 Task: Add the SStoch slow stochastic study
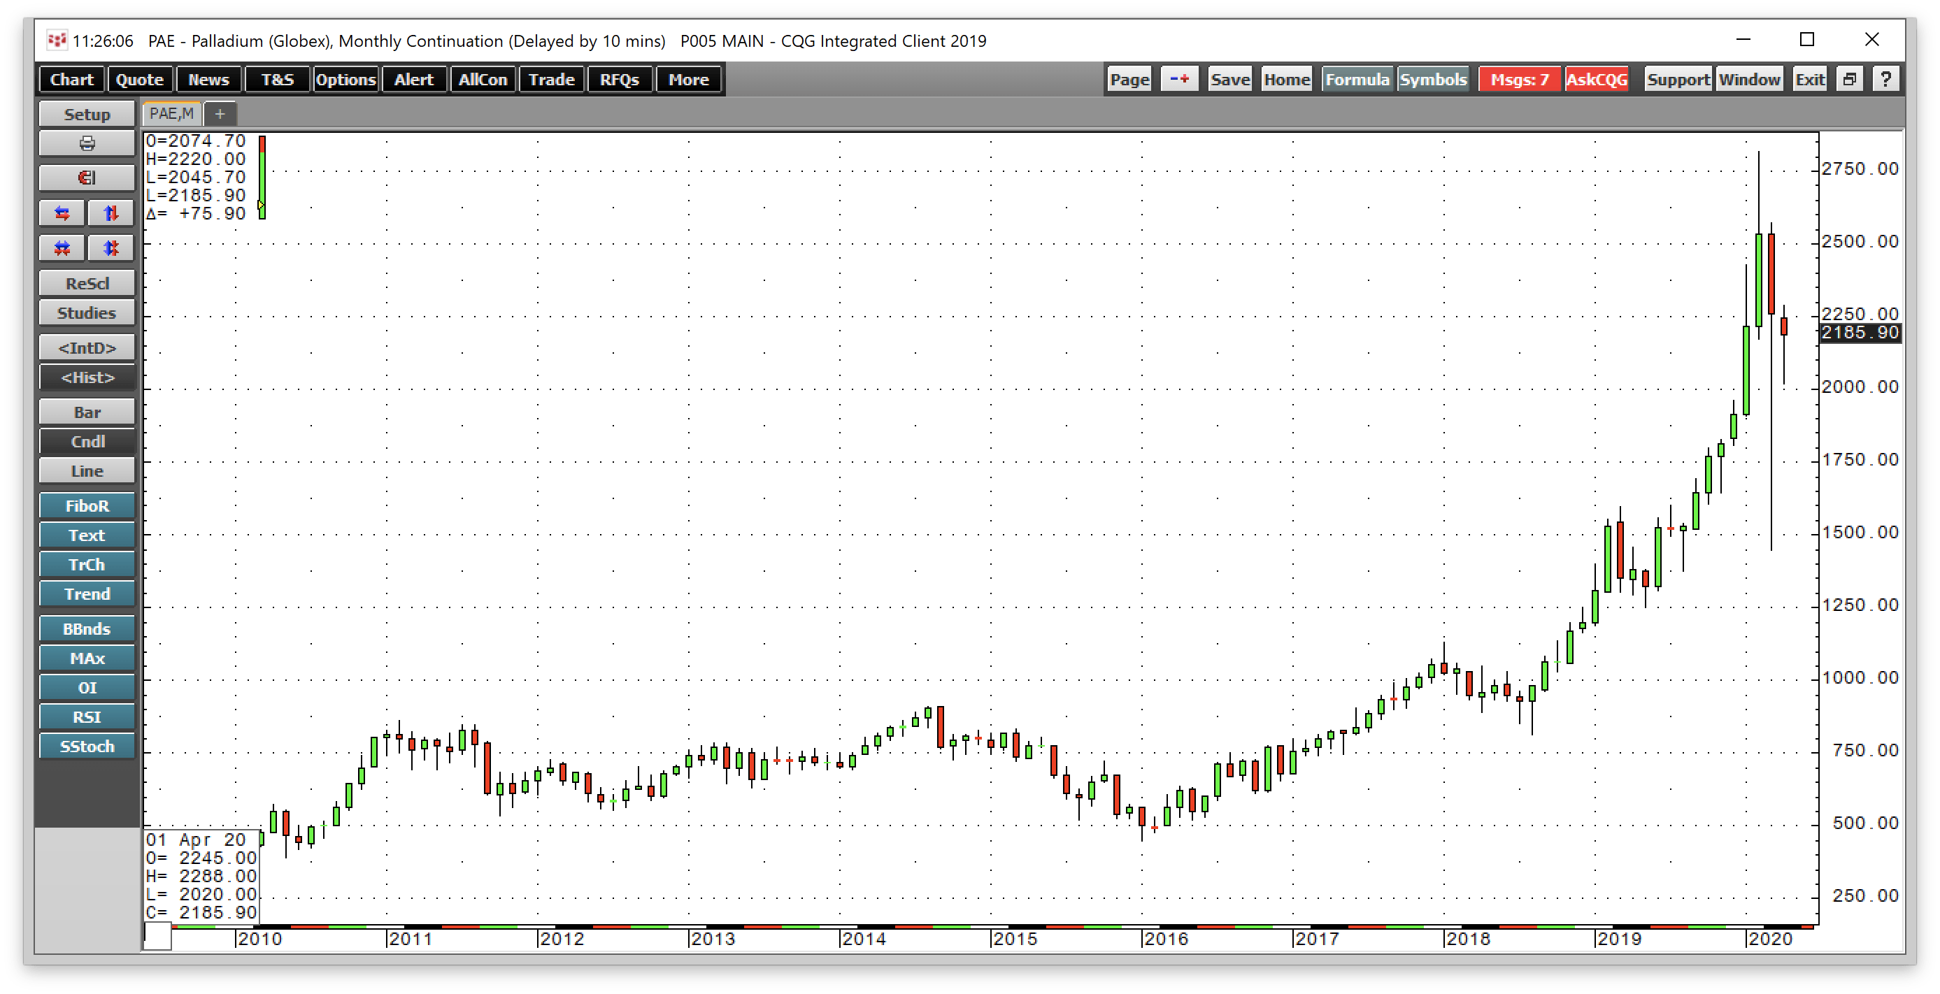tap(87, 746)
